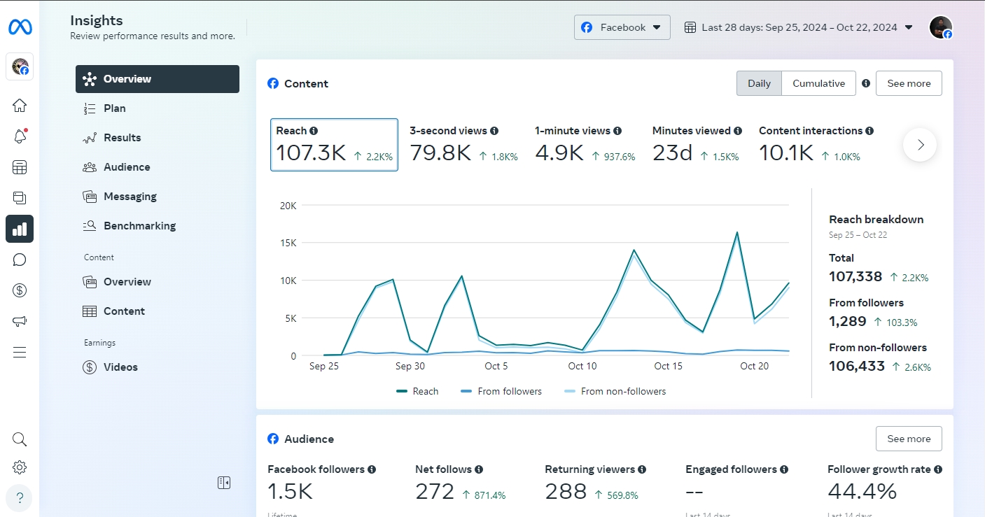
Task: Click the info icon next to 1-minute views
Action: pyautogui.click(x=617, y=131)
